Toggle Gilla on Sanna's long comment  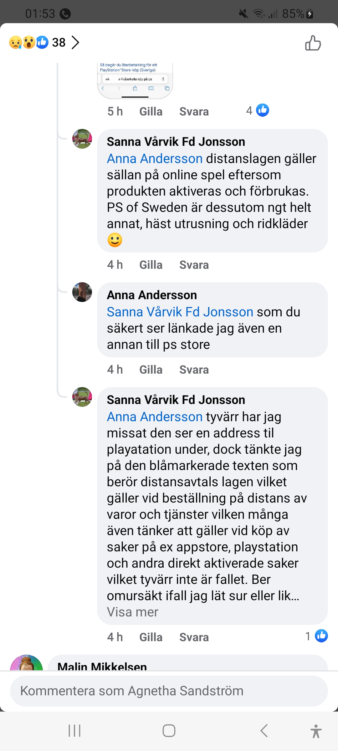pyautogui.click(x=151, y=637)
